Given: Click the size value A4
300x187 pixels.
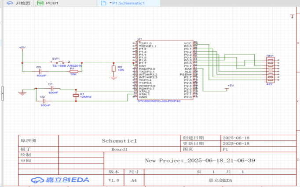Looking at the screenshot, I should 134,180.
